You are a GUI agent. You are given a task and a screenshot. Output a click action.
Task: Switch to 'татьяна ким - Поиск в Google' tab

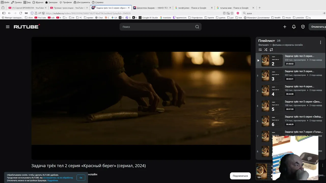pyautogui.click(x=235, y=8)
